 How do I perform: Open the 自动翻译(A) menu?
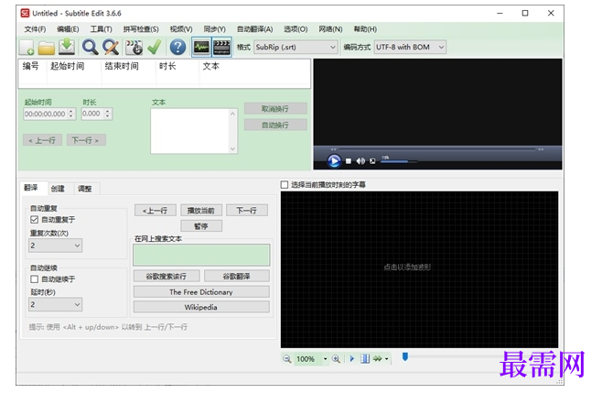click(x=255, y=29)
